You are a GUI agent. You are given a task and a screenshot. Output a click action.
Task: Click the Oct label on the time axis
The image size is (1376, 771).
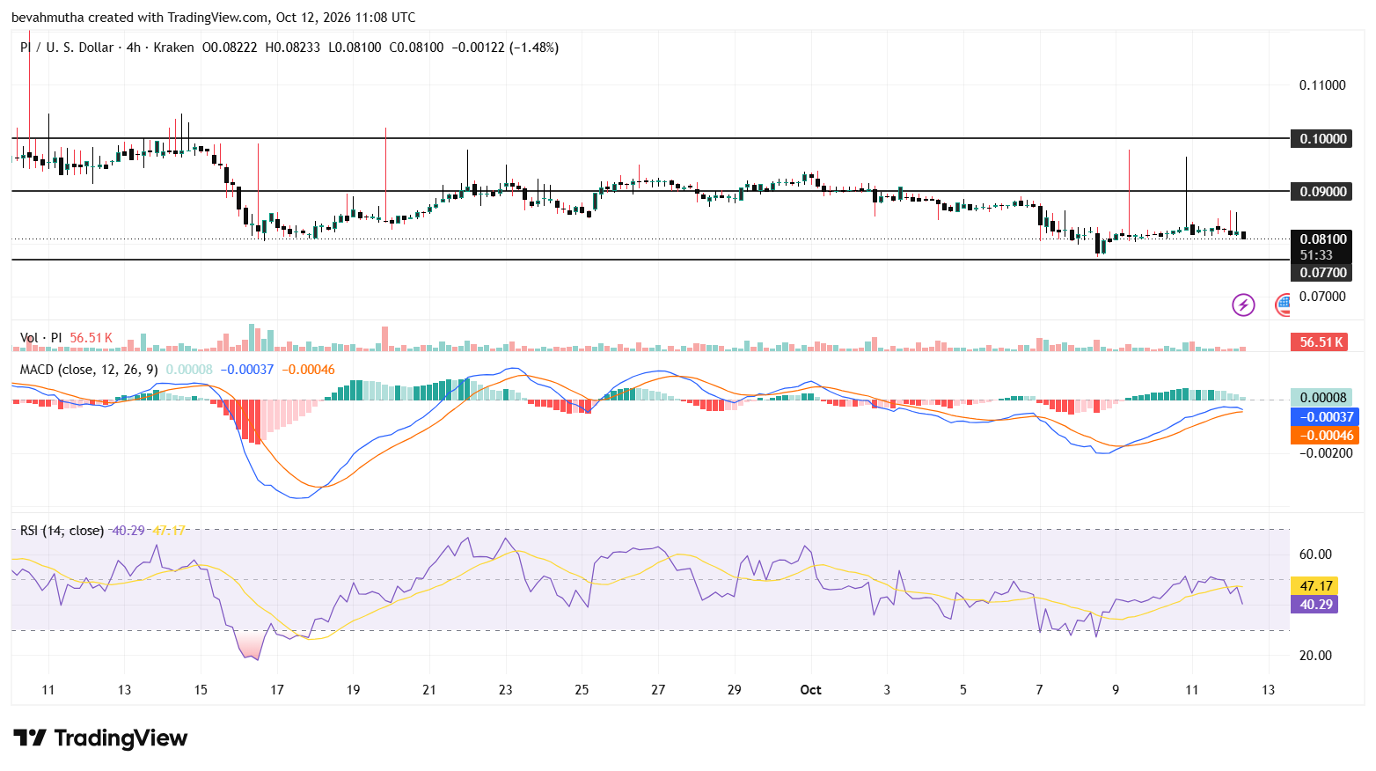tap(810, 690)
